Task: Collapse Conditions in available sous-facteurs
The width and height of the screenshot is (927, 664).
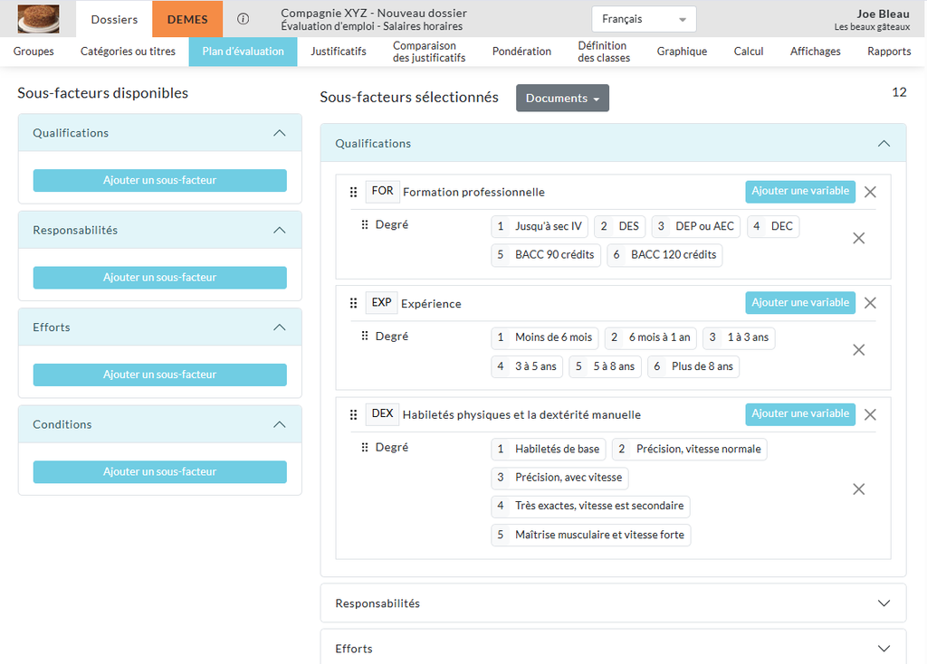Action: coord(279,424)
